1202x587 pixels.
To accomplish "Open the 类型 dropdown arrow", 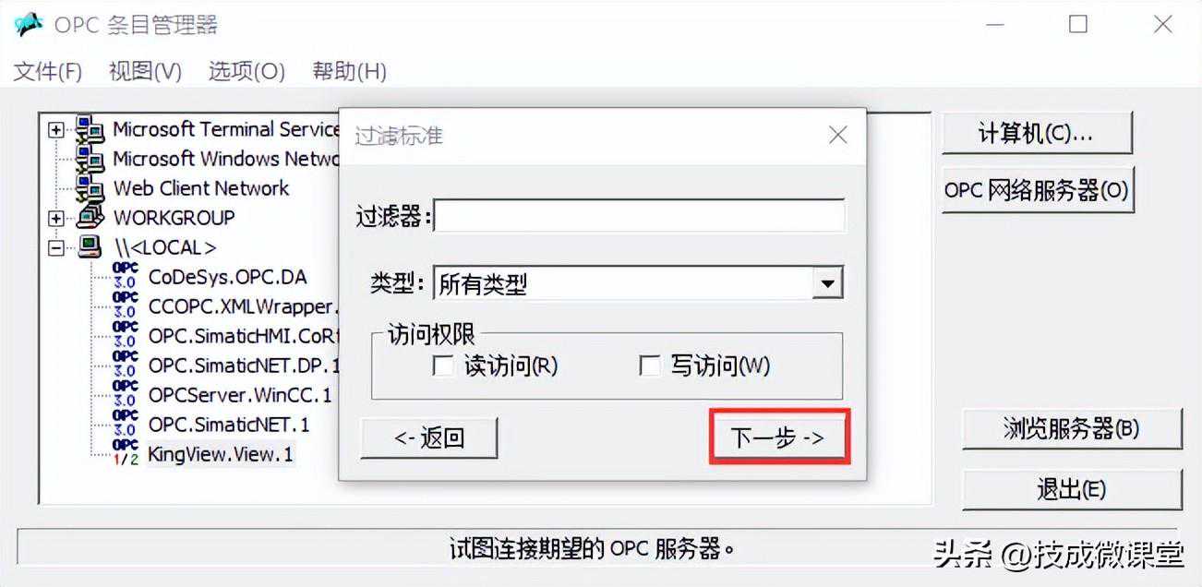I will pyautogui.click(x=827, y=284).
